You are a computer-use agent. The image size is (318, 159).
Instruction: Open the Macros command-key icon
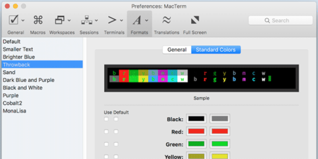tap(38, 20)
